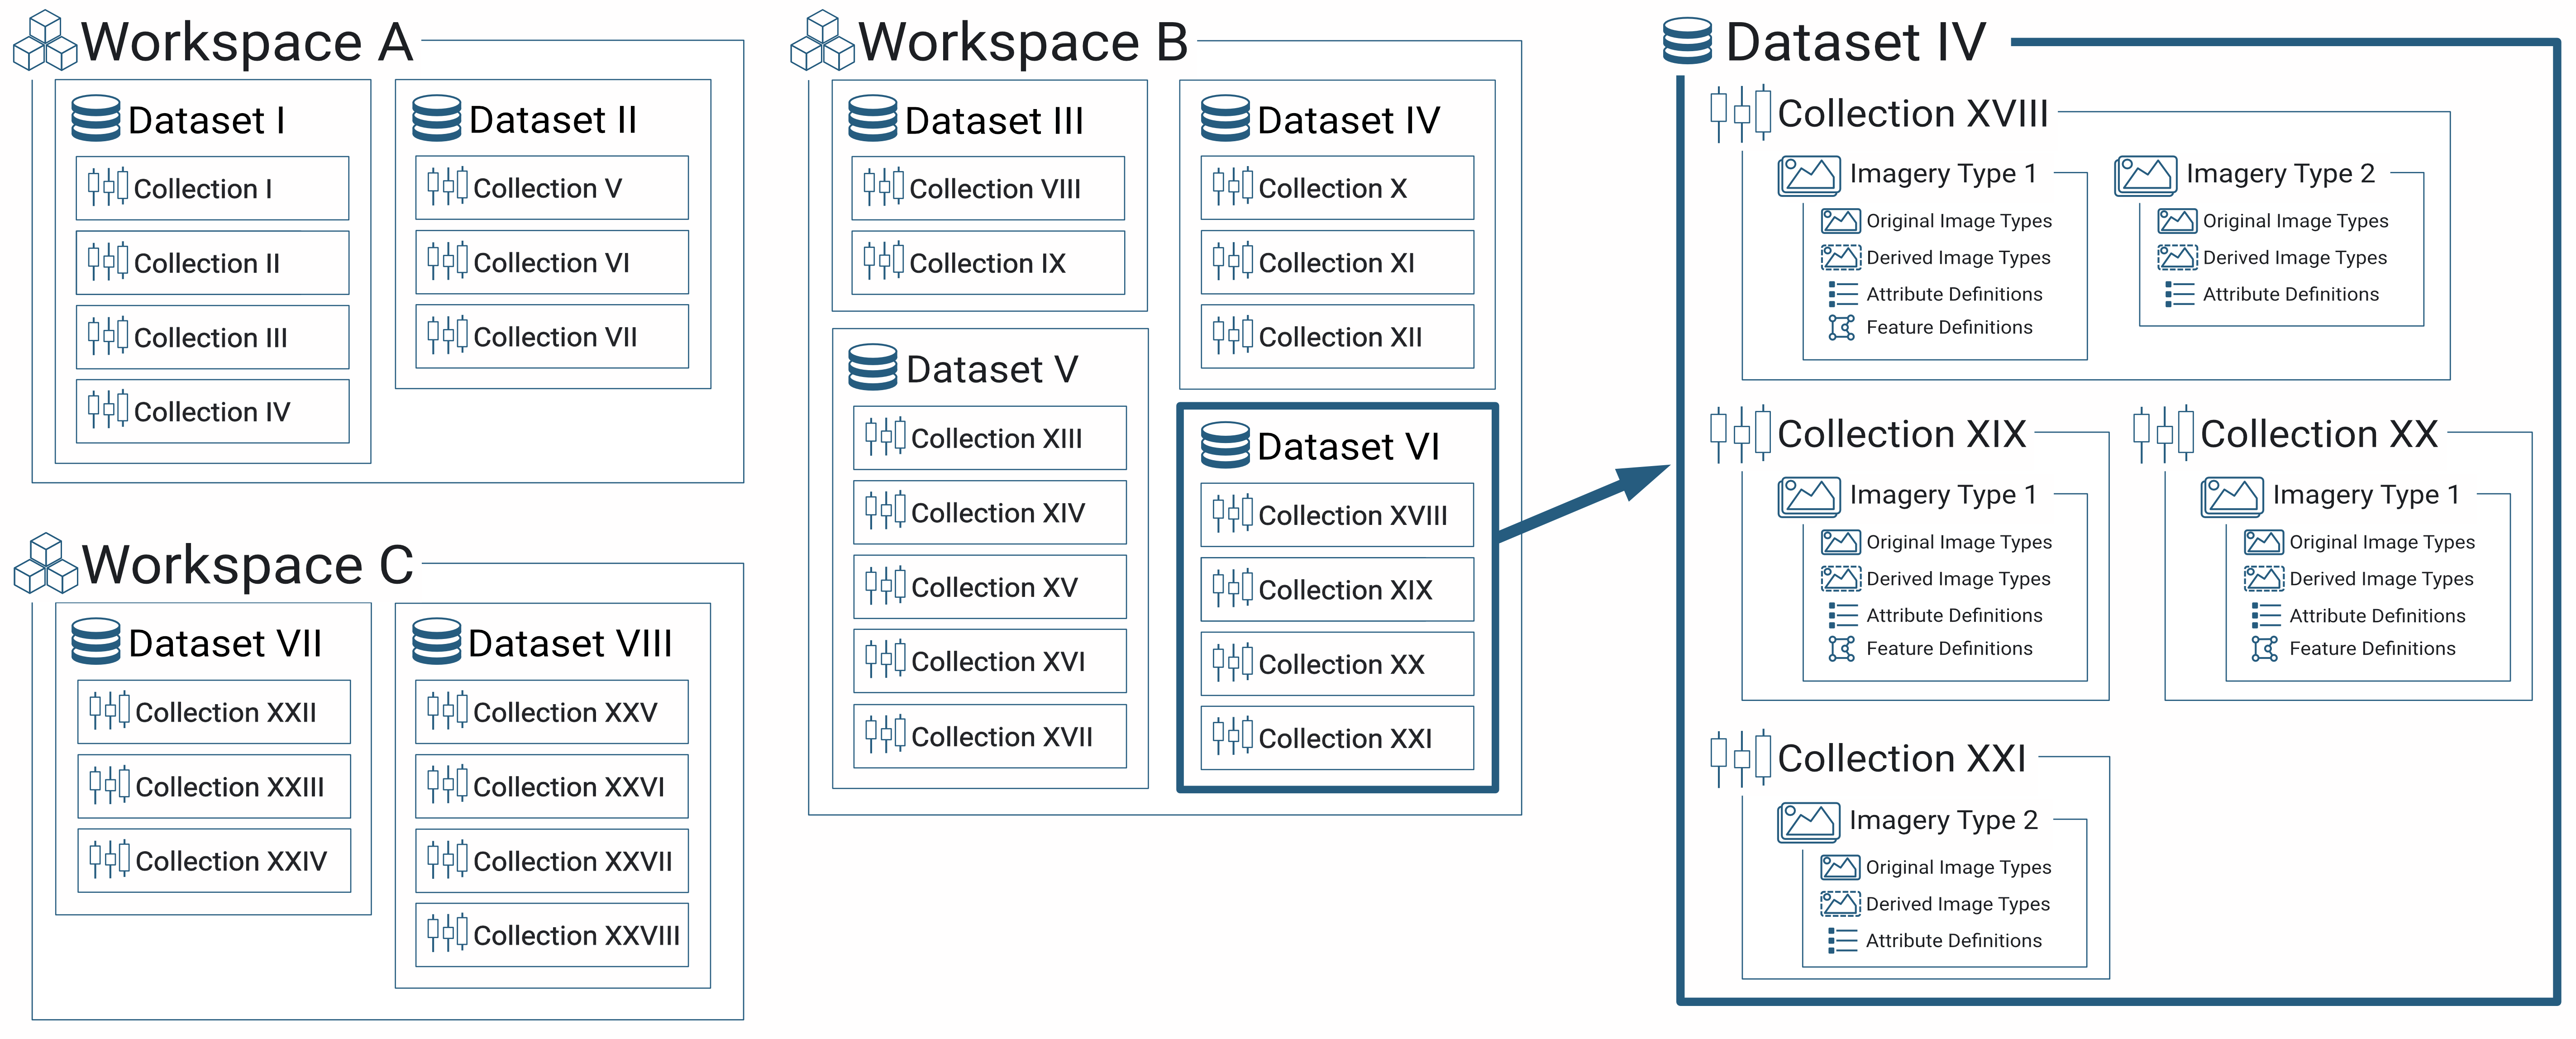Select the Dataset III database icon
This screenshot has width=2576, height=1039.
point(873,119)
